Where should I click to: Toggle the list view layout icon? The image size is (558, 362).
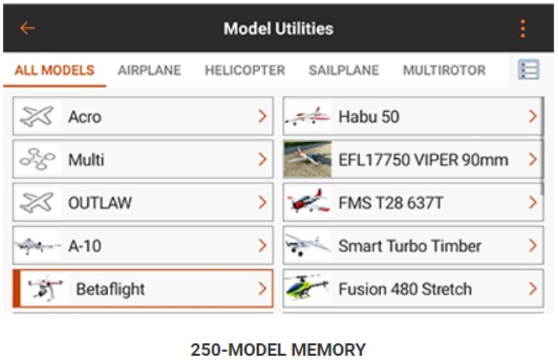528,70
